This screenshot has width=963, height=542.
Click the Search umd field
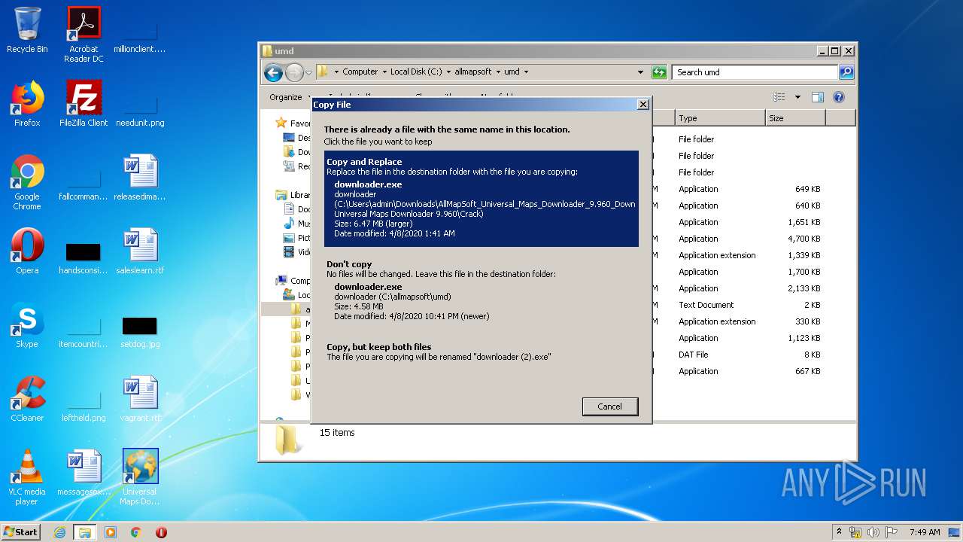[x=755, y=72]
